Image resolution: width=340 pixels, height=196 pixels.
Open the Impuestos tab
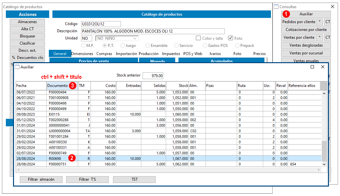tap(171, 53)
